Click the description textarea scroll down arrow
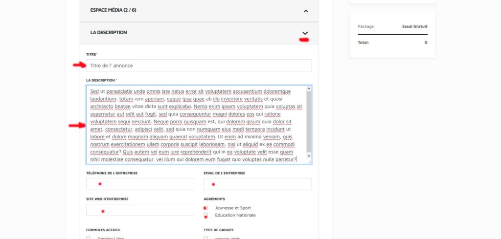This screenshot has height=239, width=501. [309, 156]
